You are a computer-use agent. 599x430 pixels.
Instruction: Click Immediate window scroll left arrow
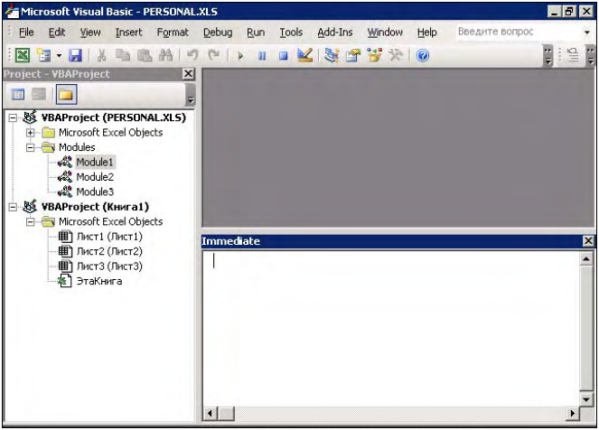click(x=211, y=414)
